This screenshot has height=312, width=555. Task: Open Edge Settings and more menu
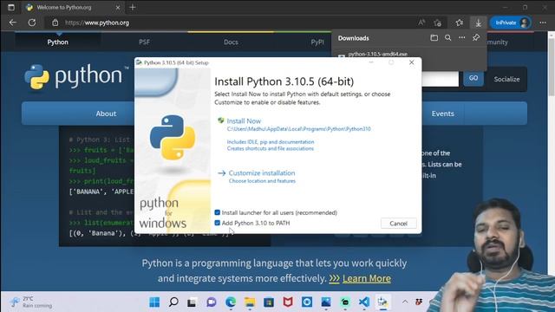tap(543, 23)
